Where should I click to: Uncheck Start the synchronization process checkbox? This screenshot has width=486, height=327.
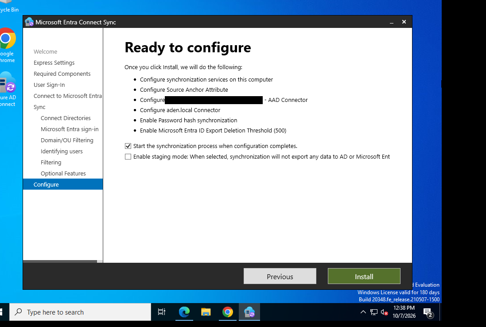(128, 146)
